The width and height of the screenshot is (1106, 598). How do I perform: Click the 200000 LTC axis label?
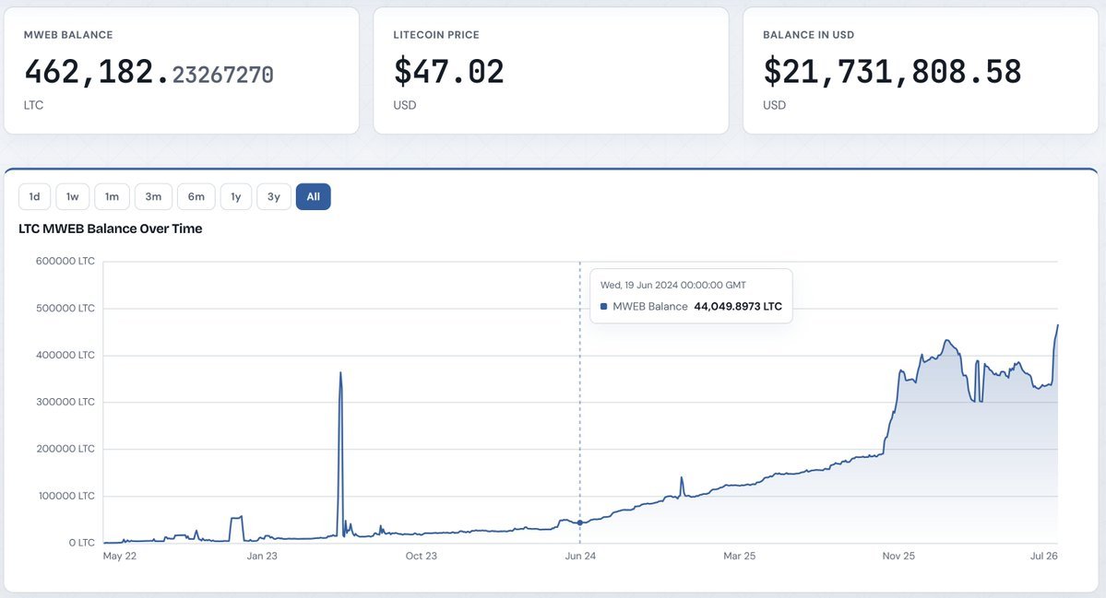click(x=65, y=449)
